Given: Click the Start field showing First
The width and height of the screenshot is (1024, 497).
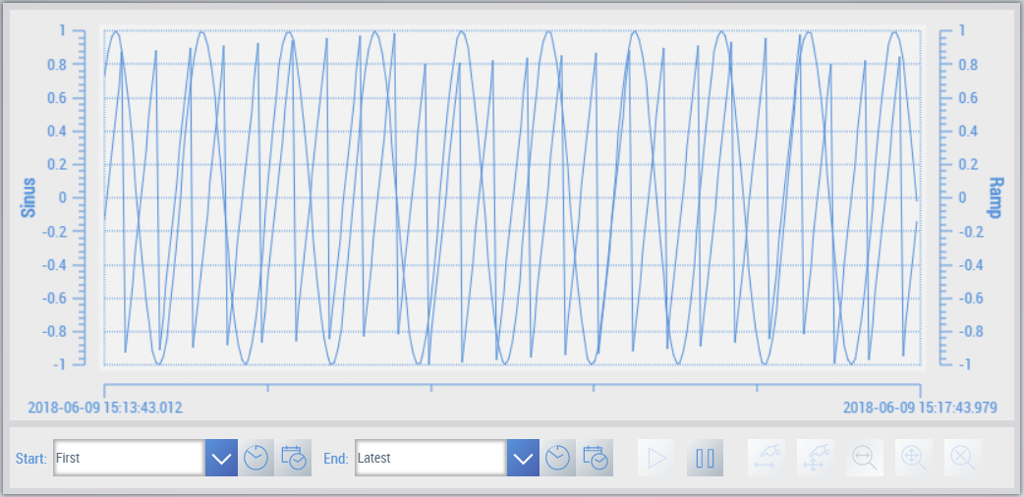Looking at the screenshot, I should tap(130, 458).
